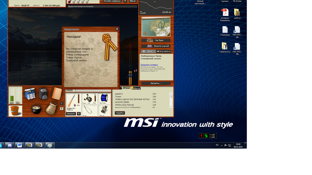This screenshot has width=312, height=175.
Task: Open Discord from the taskbar
Action: pos(10,145)
